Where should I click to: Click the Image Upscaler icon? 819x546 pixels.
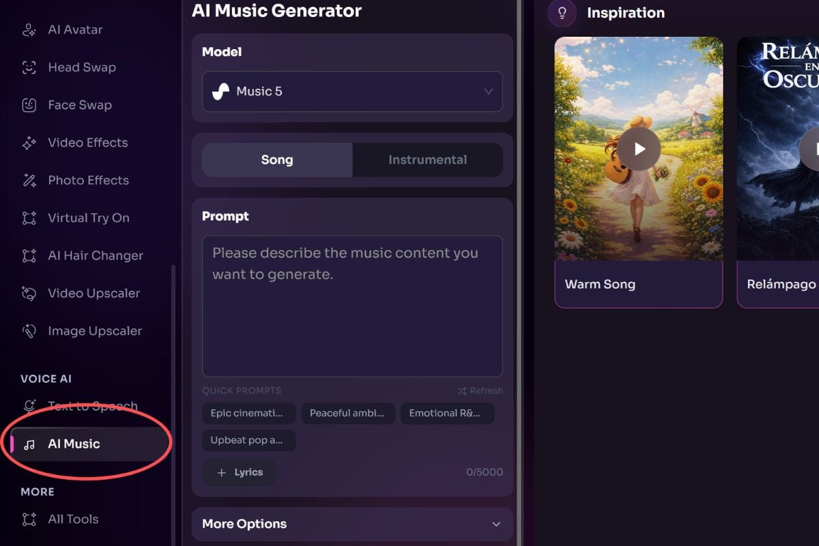(x=29, y=331)
